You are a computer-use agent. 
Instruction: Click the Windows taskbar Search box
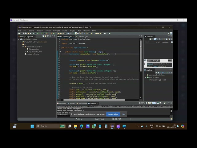[x=51, y=126]
